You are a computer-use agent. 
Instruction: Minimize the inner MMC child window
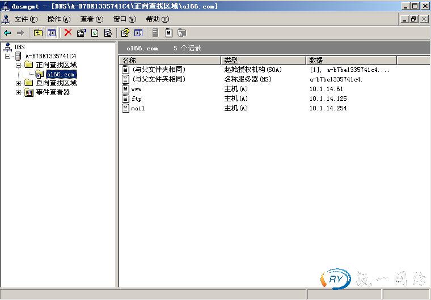tap(404, 19)
